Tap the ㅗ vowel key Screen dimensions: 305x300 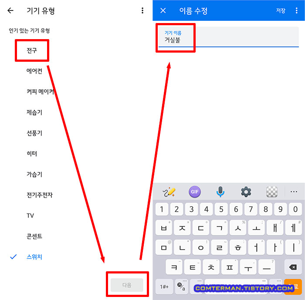point(256,228)
